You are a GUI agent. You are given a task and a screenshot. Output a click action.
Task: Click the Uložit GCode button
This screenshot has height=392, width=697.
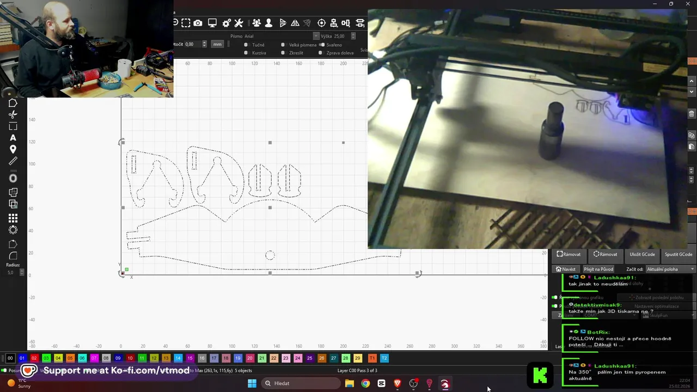tap(643, 254)
